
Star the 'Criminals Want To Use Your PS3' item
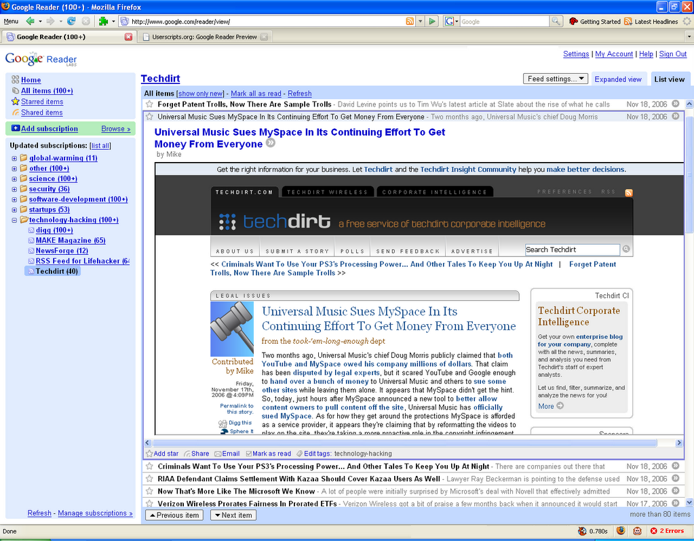149,466
